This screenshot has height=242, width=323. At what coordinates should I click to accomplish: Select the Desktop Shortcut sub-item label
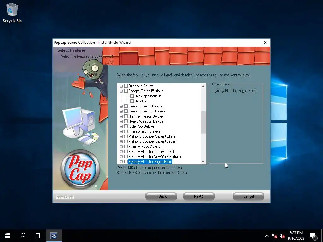coord(148,96)
